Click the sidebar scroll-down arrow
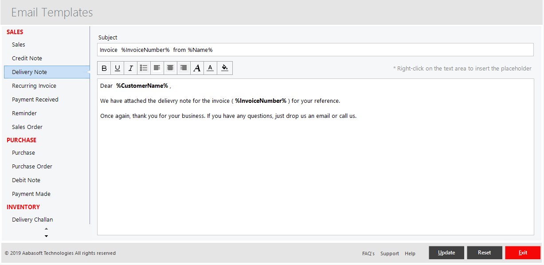544x265 pixels. (46, 236)
